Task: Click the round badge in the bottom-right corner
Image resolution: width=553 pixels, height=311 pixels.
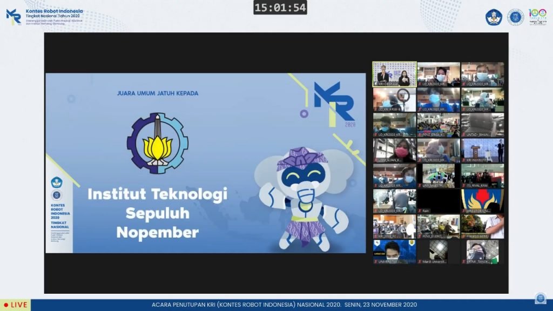Action: [x=540, y=299]
